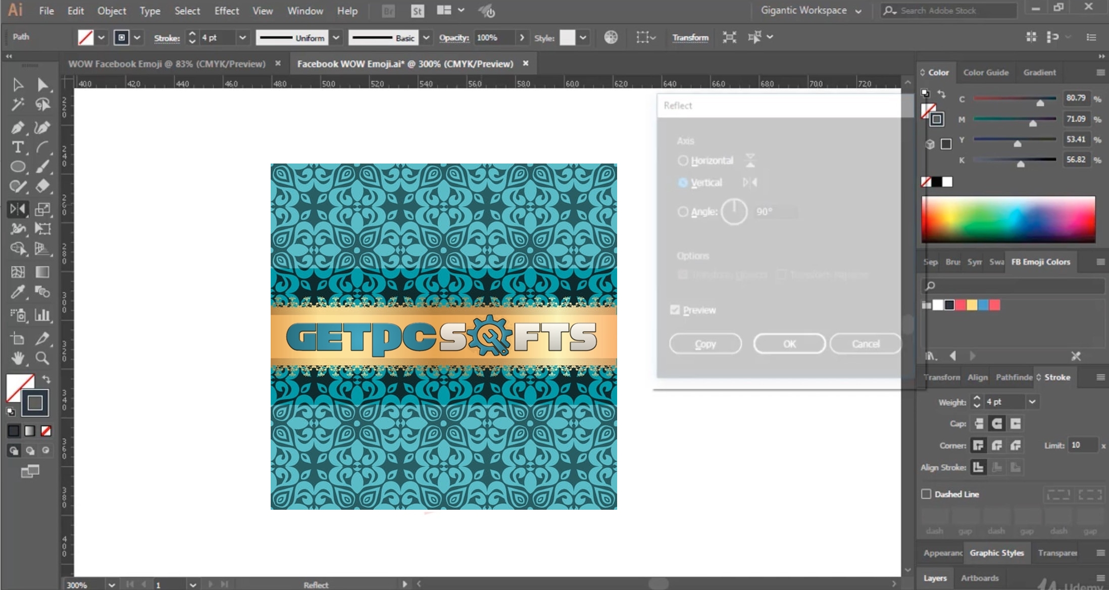
Task: Select the Column Graph tool
Action: [x=42, y=315]
